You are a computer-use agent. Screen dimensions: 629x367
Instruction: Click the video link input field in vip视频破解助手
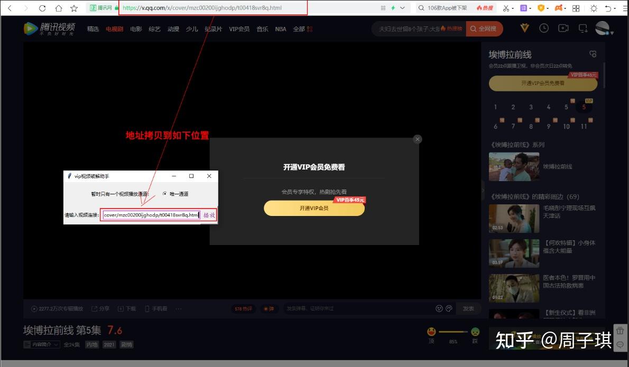point(151,215)
